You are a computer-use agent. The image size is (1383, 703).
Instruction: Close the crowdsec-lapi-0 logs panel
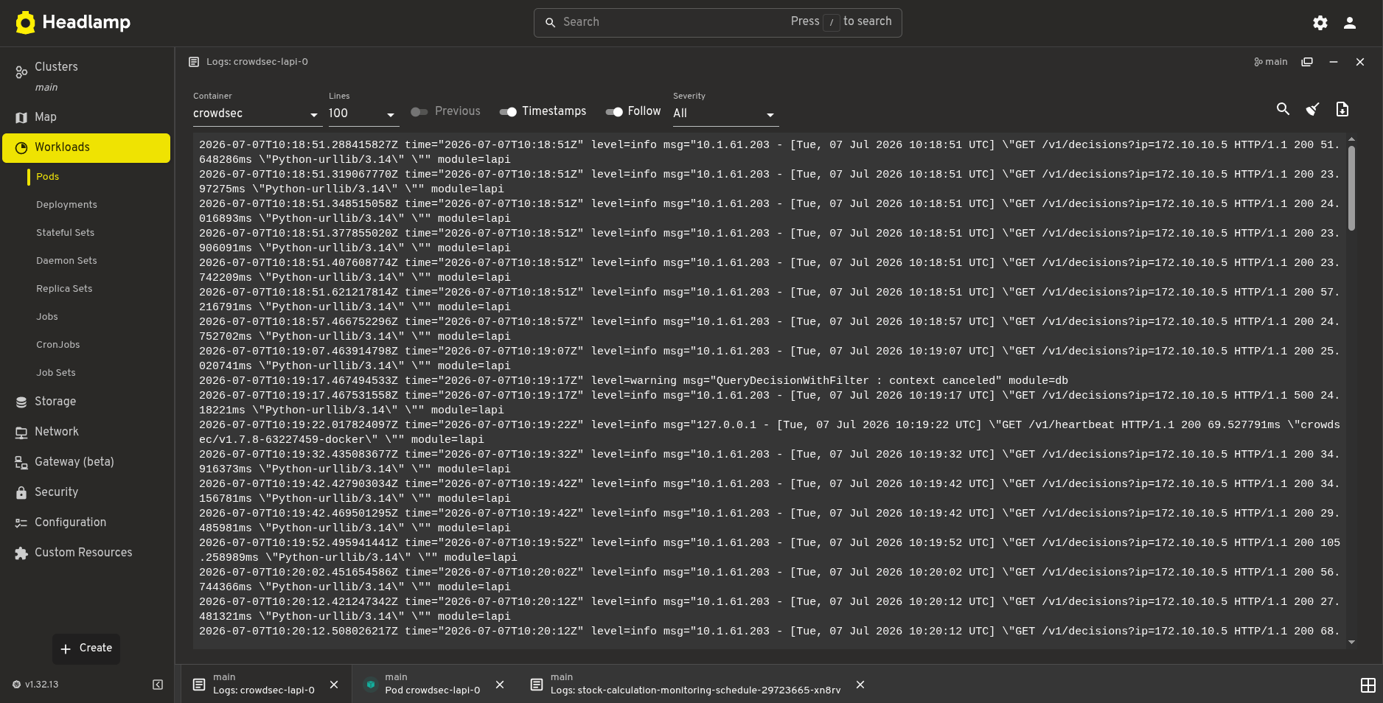1360,62
